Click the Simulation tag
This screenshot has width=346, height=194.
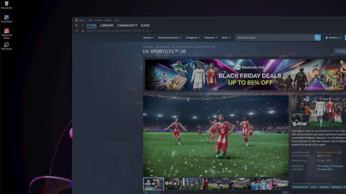tap(324, 187)
